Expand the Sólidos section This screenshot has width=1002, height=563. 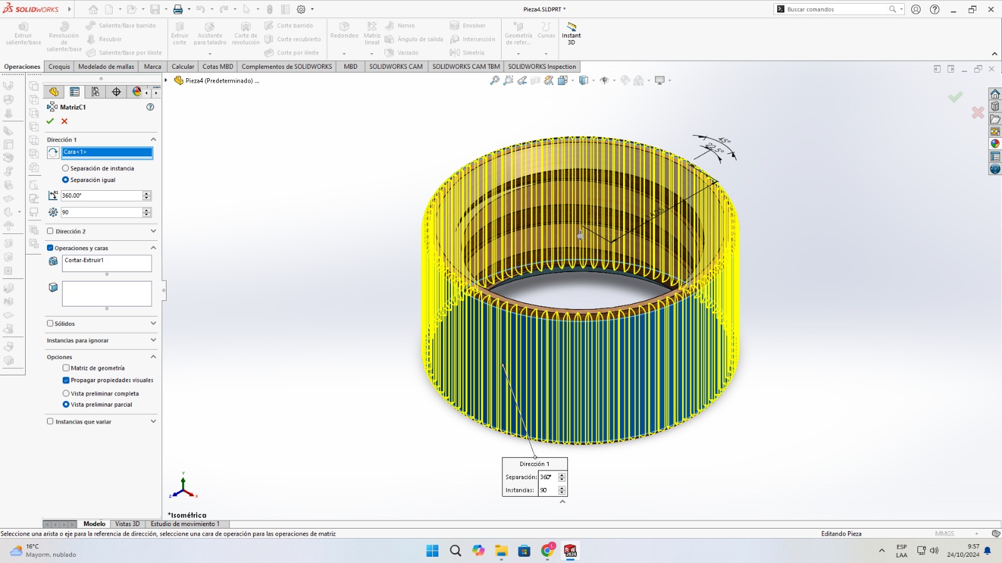(x=153, y=323)
